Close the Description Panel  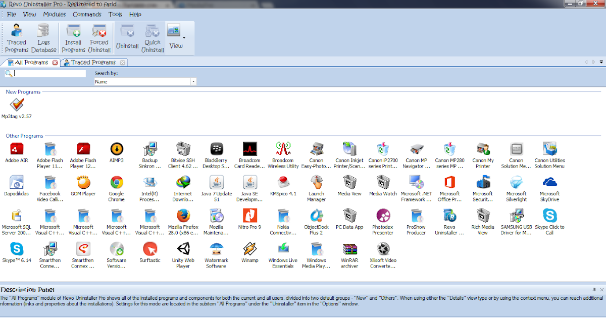pyautogui.click(x=601, y=290)
